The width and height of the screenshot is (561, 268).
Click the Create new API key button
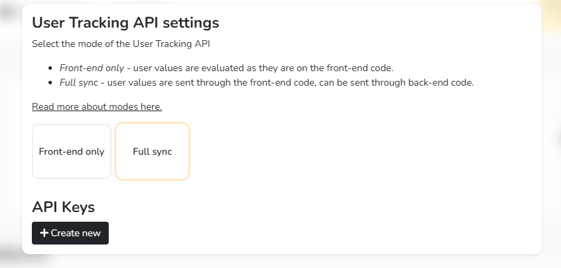tap(70, 233)
